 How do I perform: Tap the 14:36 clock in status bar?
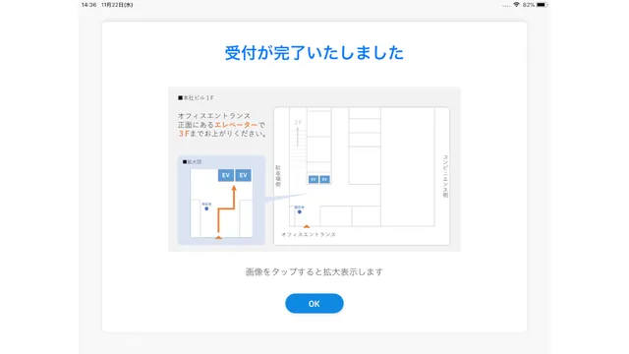point(88,5)
